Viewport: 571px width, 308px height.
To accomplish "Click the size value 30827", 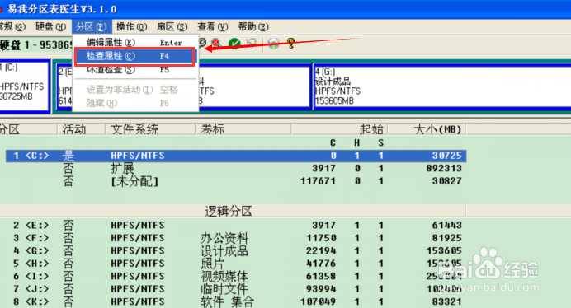I will coord(447,181).
